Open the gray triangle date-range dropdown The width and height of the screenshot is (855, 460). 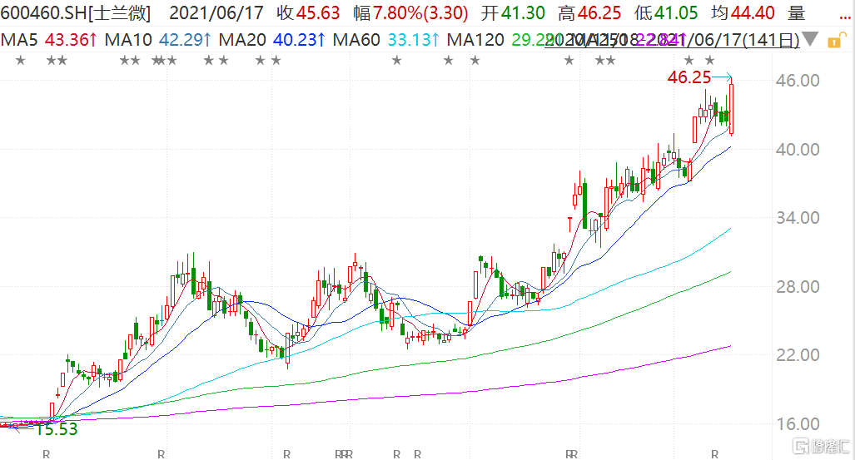click(810, 39)
